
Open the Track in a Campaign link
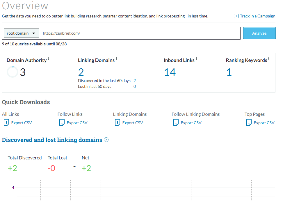pyautogui.click(x=257, y=16)
